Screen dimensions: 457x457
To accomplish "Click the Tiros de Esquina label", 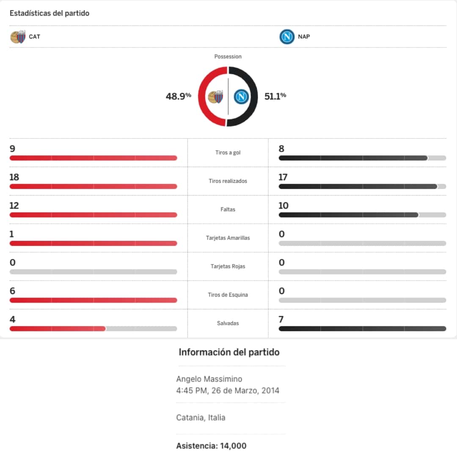I will tap(228, 295).
